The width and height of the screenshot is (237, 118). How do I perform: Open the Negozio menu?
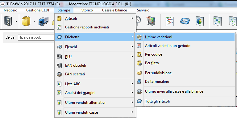10,10
